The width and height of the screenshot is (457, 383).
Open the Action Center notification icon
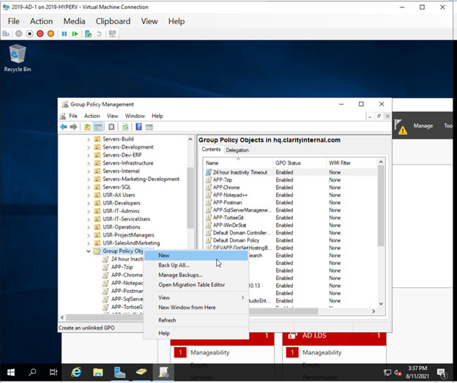pyautogui.click(x=442, y=373)
